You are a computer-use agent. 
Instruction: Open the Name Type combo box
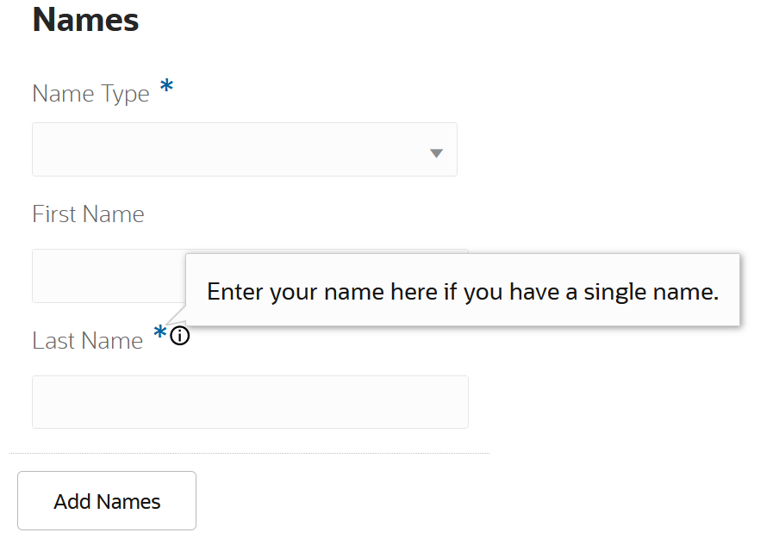tap(244, 150)
